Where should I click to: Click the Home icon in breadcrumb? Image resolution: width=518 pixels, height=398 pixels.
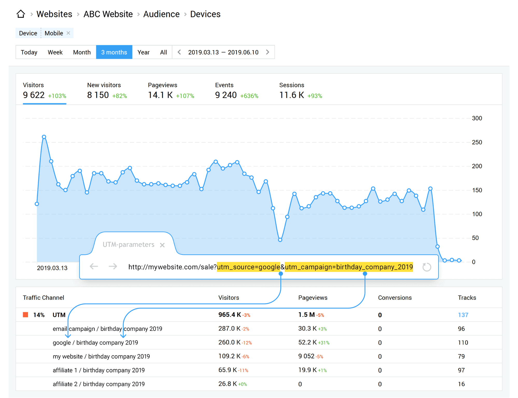click(21, 14)
